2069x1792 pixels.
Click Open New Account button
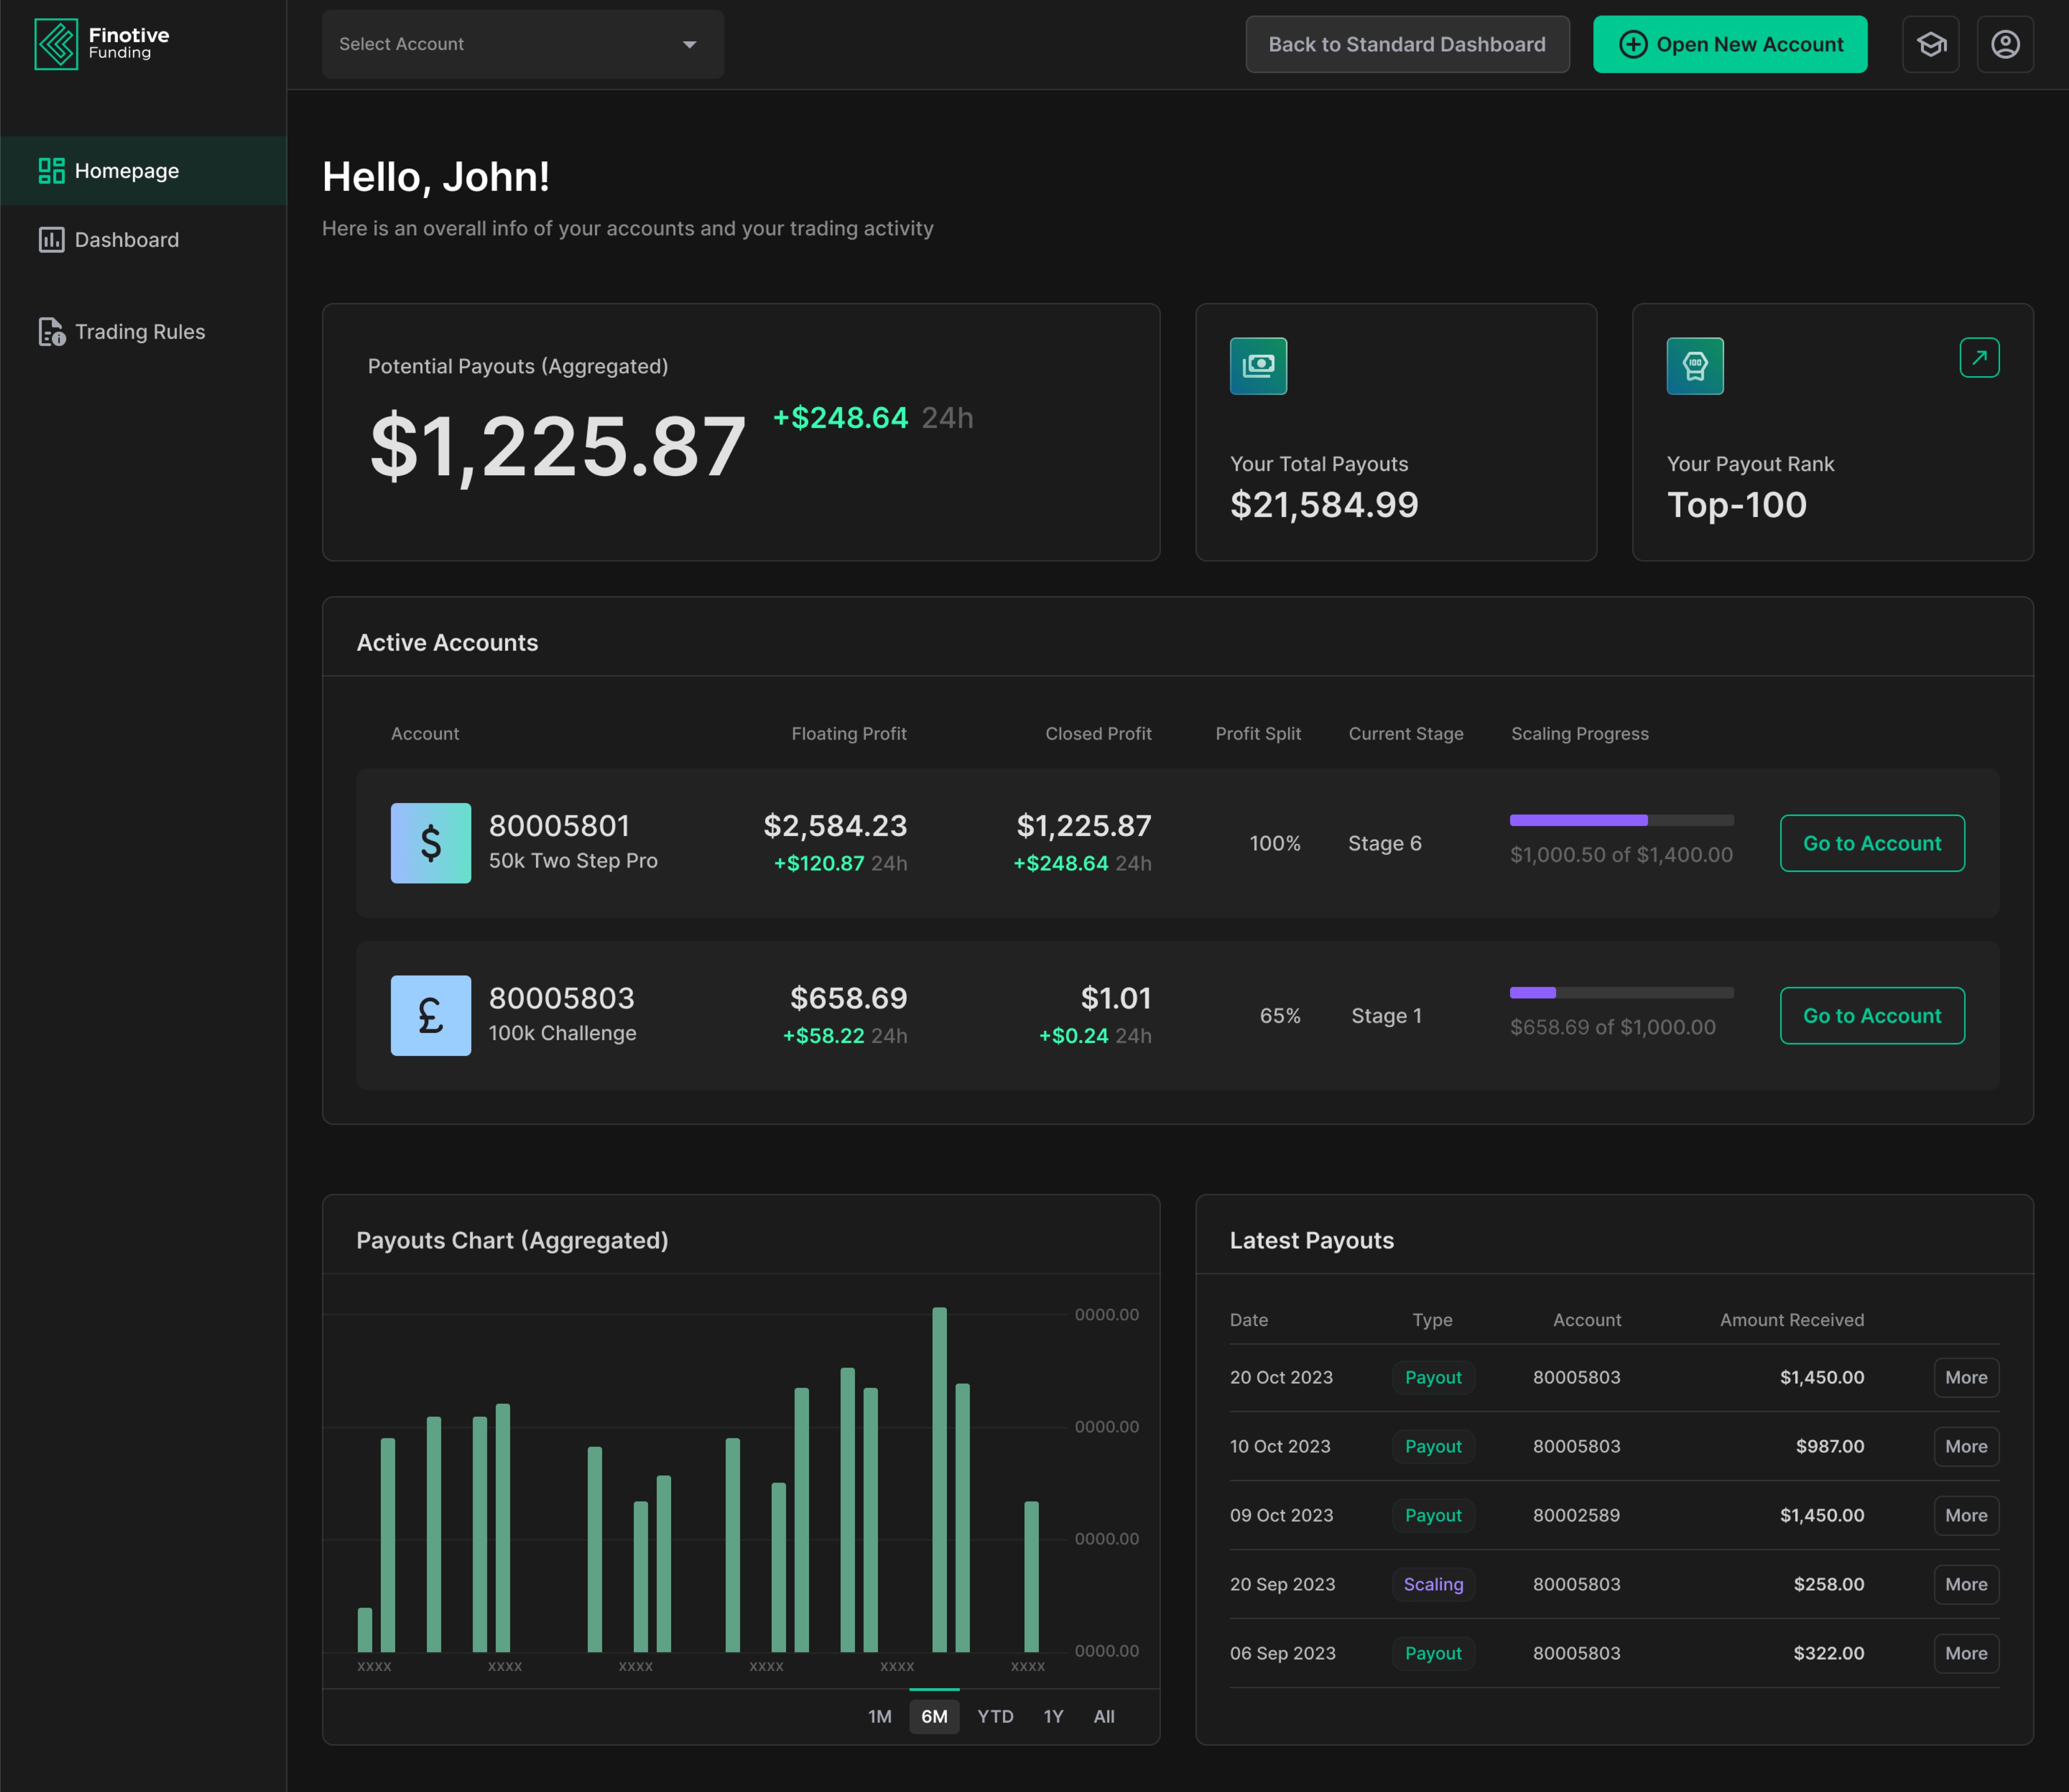(1730, 44)
